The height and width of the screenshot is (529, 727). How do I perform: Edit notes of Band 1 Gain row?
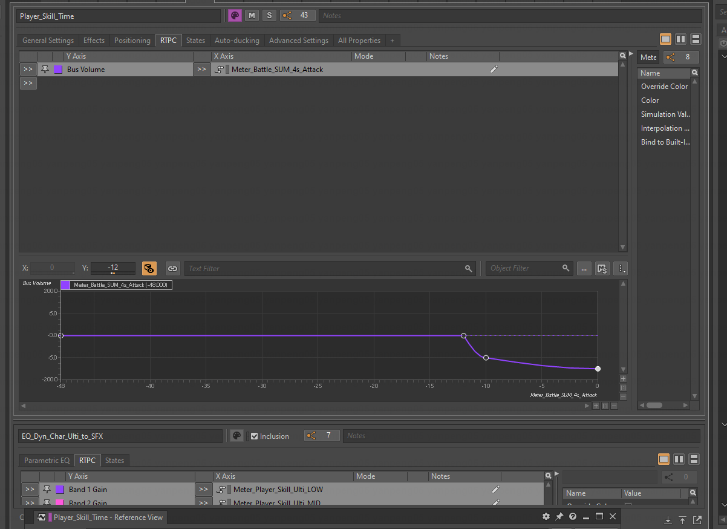(x=495, y=490)
